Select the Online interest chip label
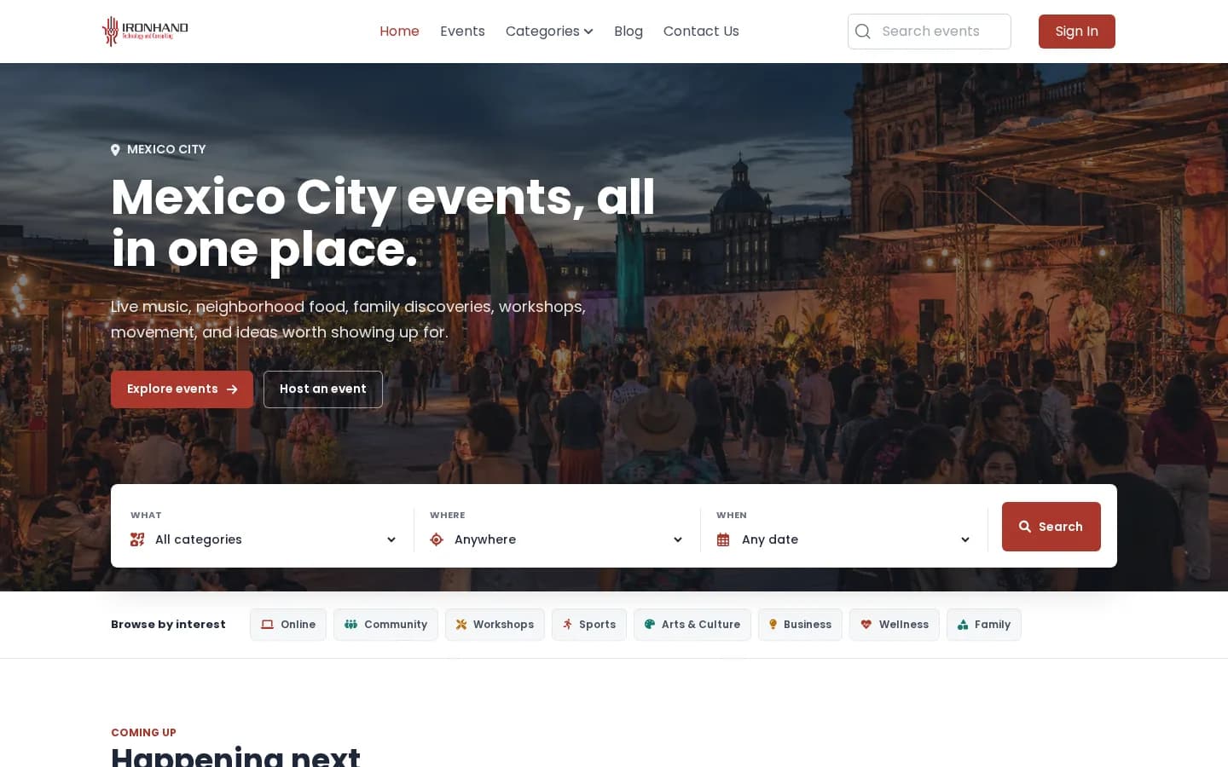 [298, 625]
